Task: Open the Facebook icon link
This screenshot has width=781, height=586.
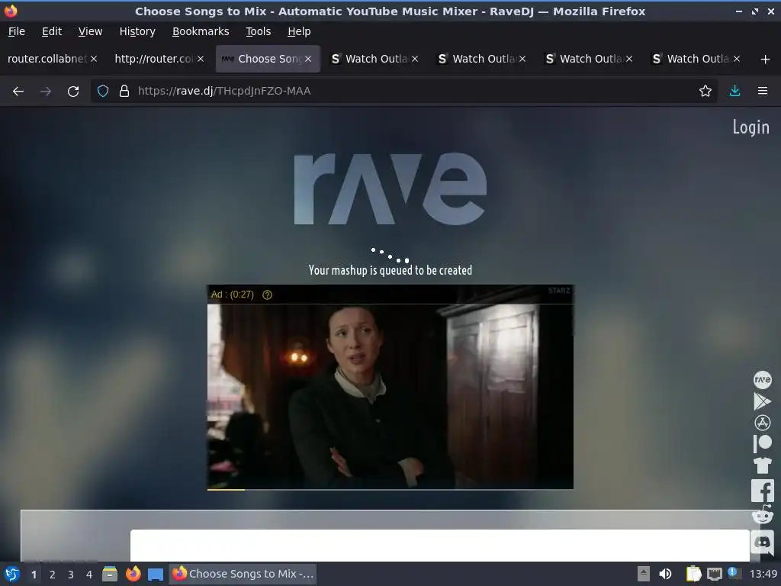Action: click(x=762, y=491)
